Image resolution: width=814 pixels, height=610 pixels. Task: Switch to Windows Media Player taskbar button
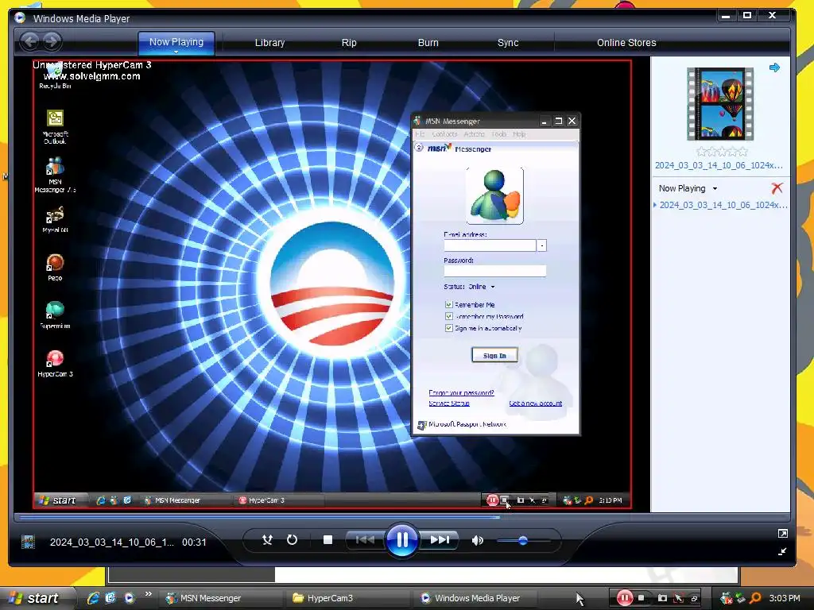[x=474, y=598]
